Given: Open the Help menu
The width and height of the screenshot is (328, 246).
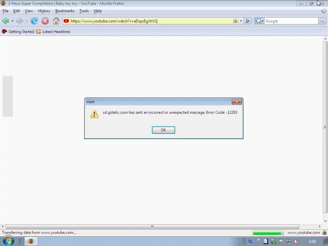Looking at the screenshot, I should tap(98, 11).
